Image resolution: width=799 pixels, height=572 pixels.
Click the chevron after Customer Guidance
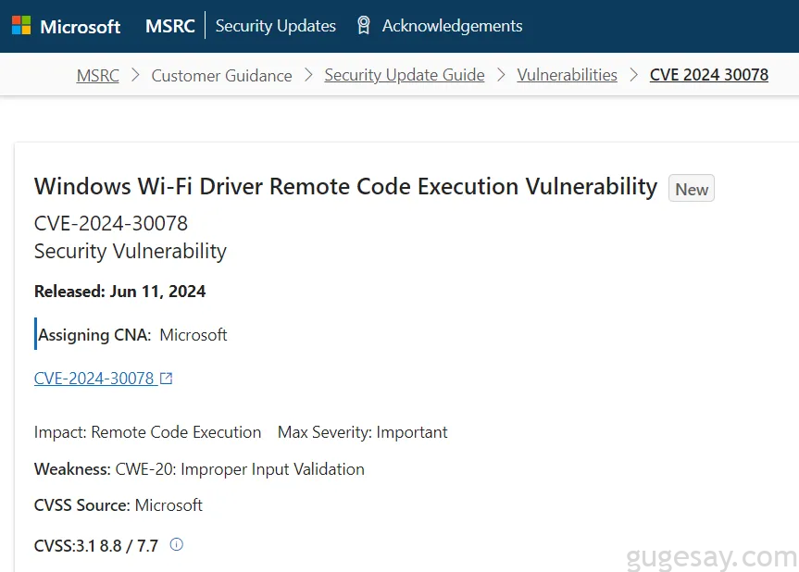(x=308, y=75)
